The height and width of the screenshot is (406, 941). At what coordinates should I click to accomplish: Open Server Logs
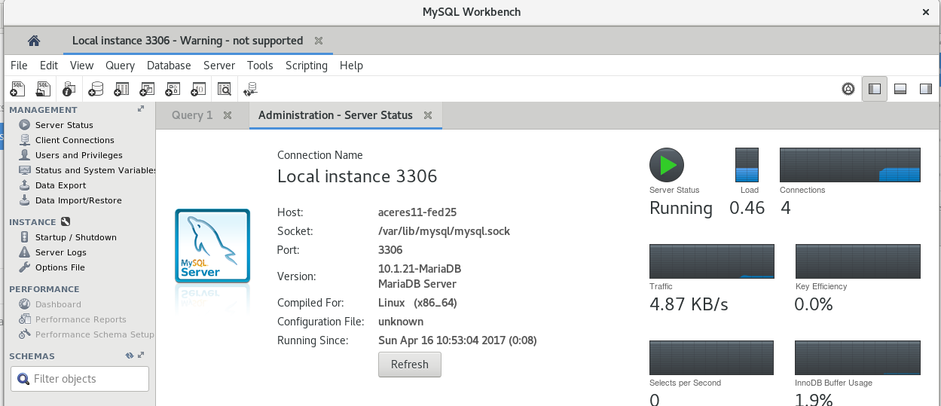60,252
